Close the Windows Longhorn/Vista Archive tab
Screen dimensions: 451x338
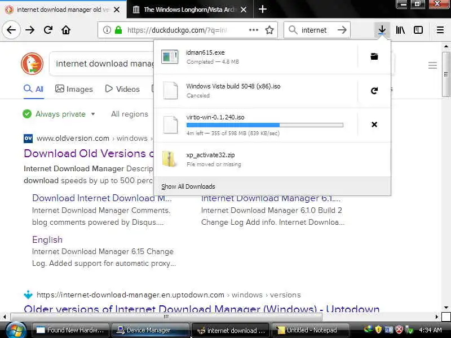click(244, 10)
